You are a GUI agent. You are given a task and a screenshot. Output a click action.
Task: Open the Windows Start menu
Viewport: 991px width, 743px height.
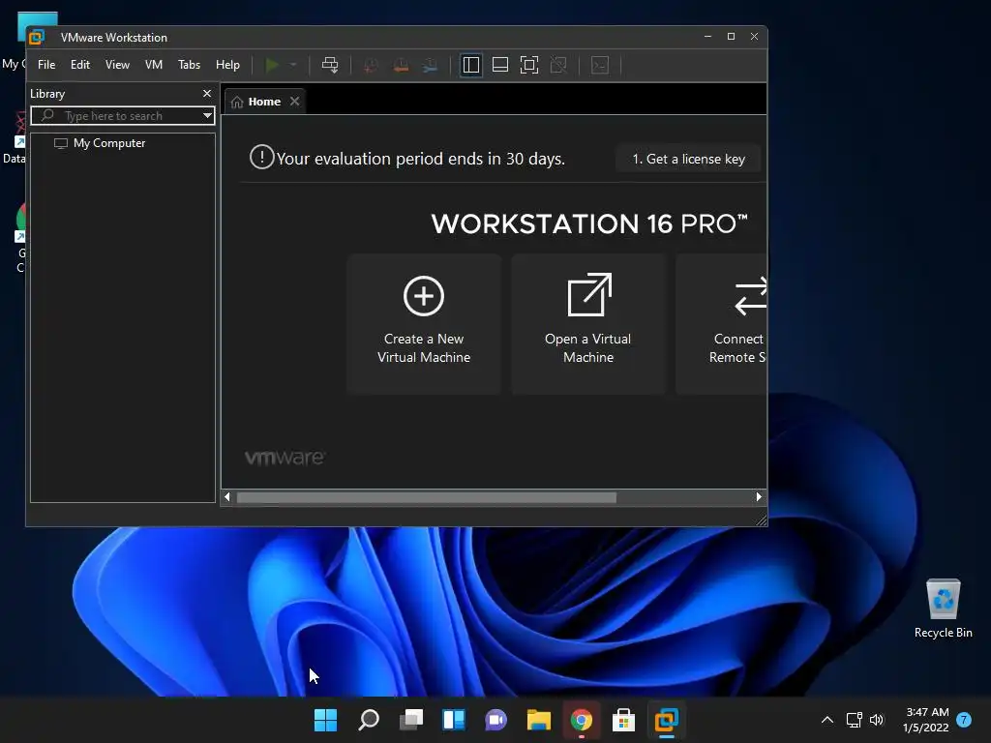click(x=325, y=720)
